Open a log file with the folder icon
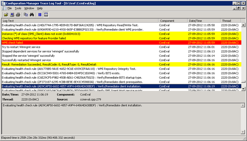247x141 pixels. point(6,15)
